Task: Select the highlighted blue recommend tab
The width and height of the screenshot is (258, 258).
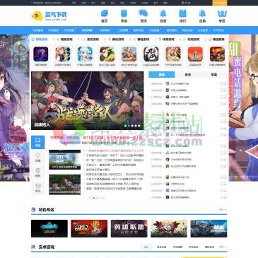Action: 162,75
